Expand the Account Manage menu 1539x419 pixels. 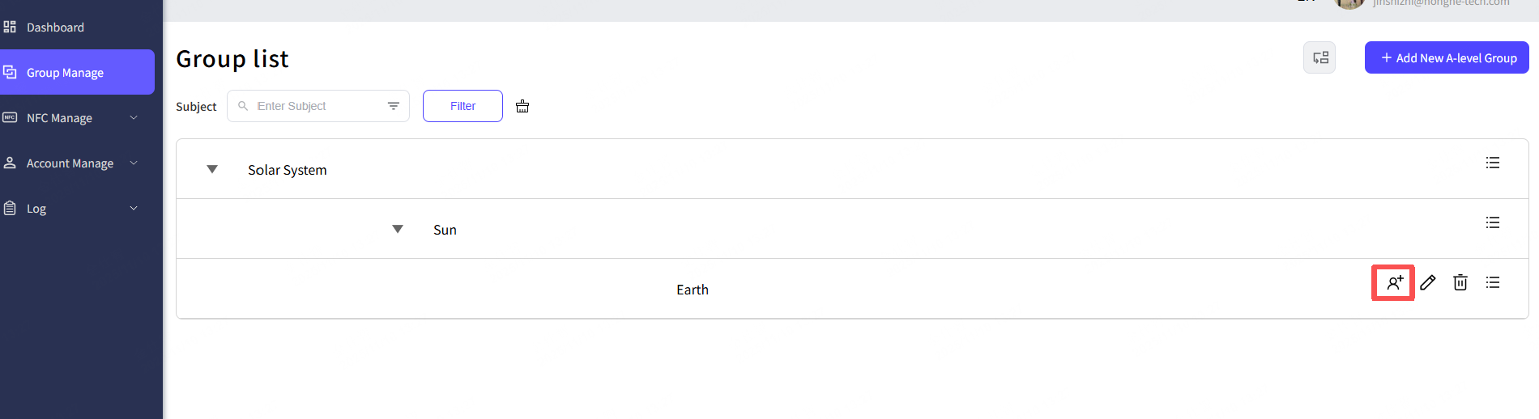[73, 163]
